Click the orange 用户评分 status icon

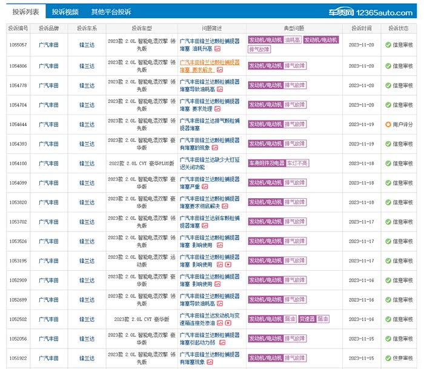(x=388, y=125)
